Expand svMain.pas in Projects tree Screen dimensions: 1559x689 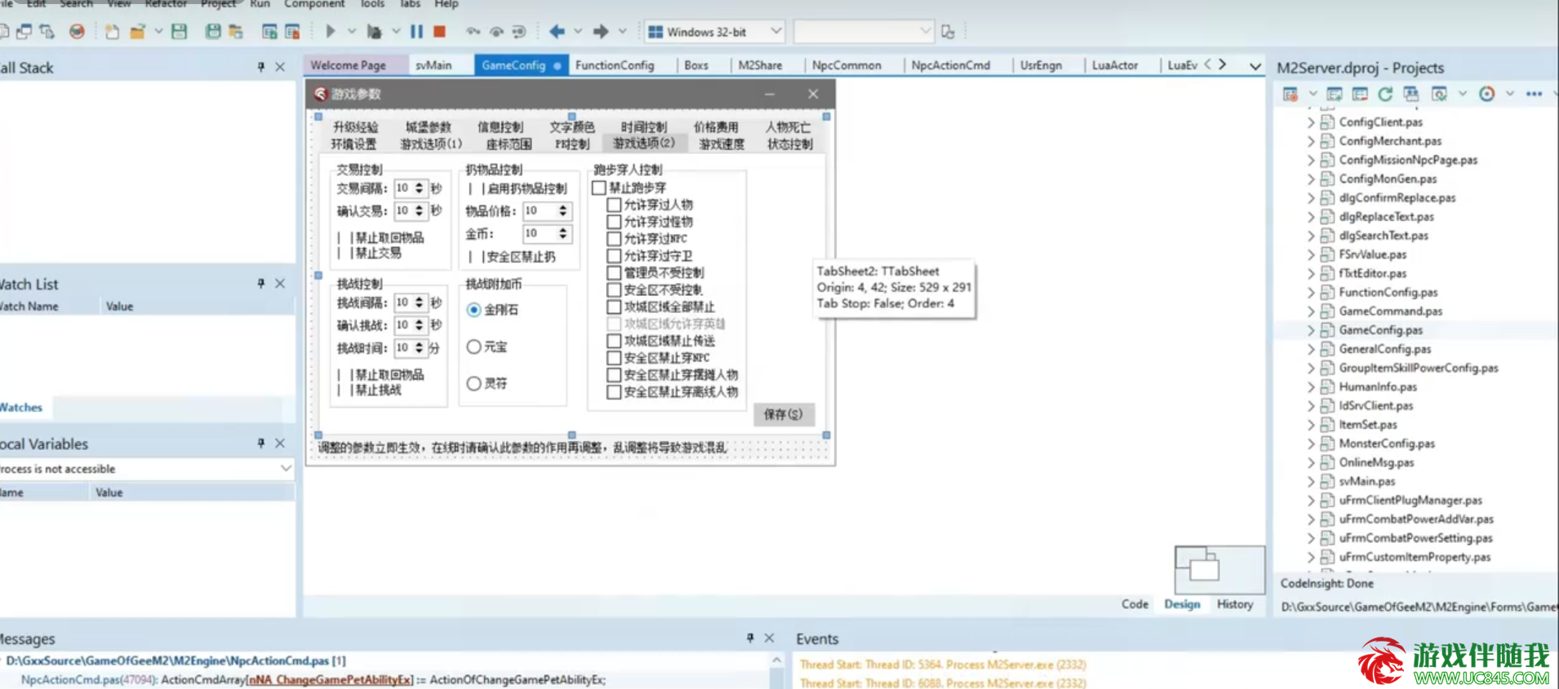[1311, 481]
